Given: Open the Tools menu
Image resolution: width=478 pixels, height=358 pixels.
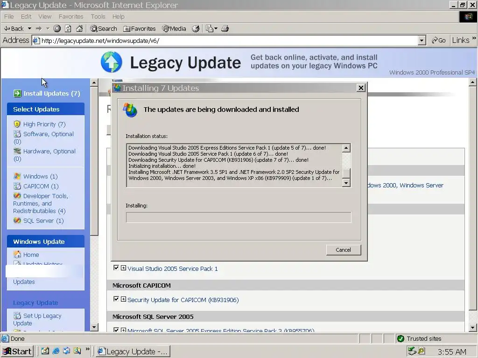Looking at the screenshot, I should coord(98,16).
